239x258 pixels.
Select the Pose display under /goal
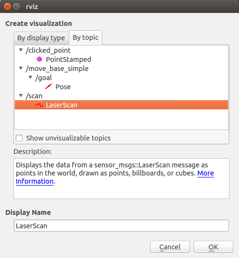(63, 87)
